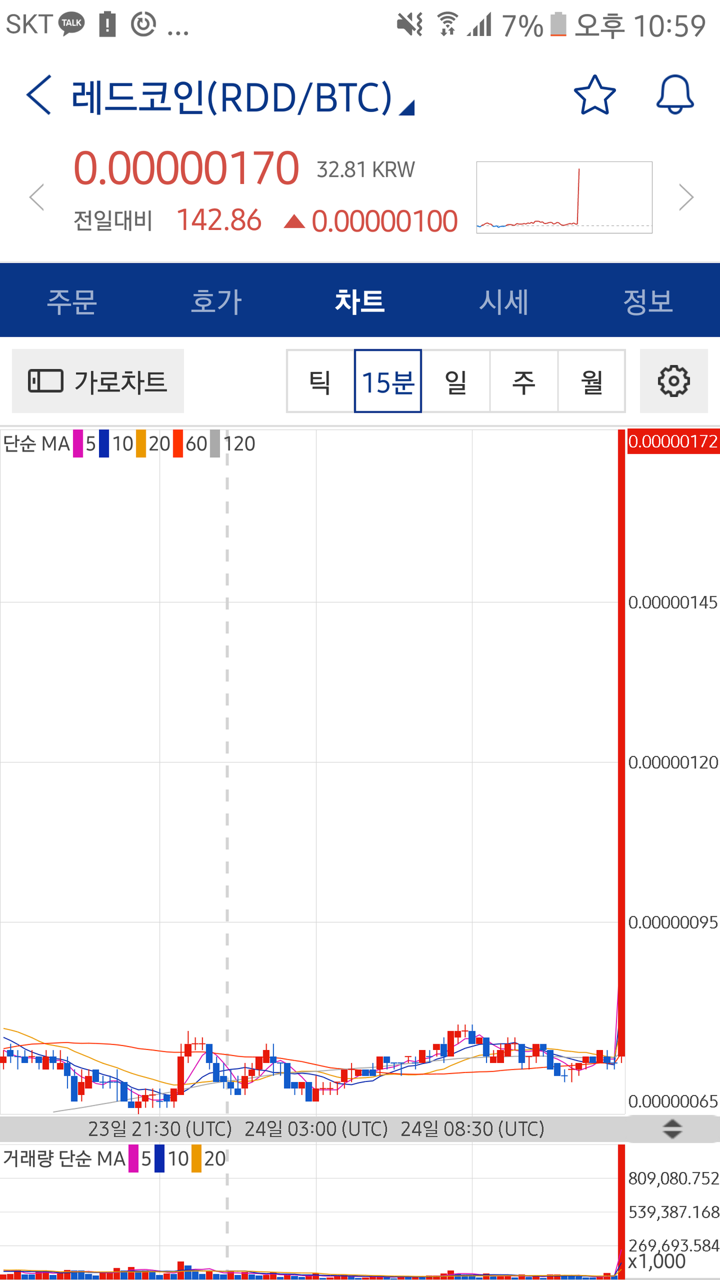Select the 차트 tab
Viewport: 720px width, 1280px height.
point(360,301)
